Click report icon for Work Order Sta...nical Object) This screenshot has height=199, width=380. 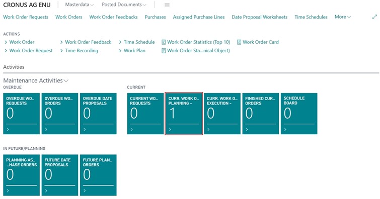[x=164, y=51]
